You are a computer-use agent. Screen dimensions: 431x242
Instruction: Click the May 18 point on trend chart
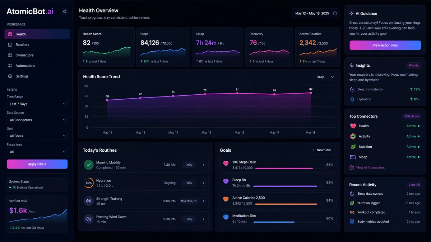[311, 93]
